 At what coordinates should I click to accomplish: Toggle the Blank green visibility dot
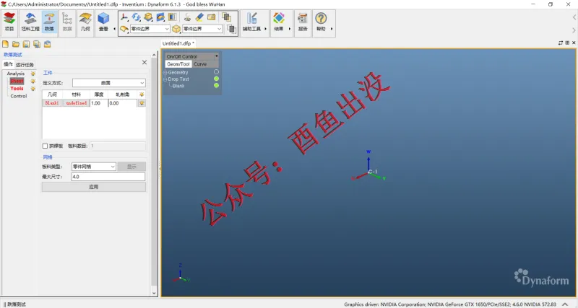click(x=216, y=85)
